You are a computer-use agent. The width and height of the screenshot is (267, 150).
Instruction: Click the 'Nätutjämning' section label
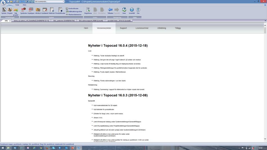coord(93,85)
